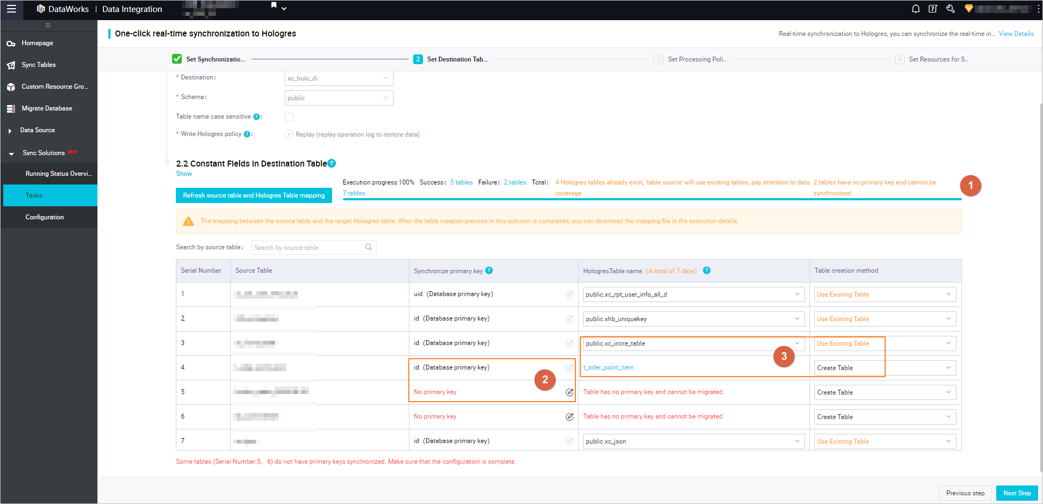1043x504 pixels.
Task: Open row 7 table creation method dropdown
Action: [885, 441]
